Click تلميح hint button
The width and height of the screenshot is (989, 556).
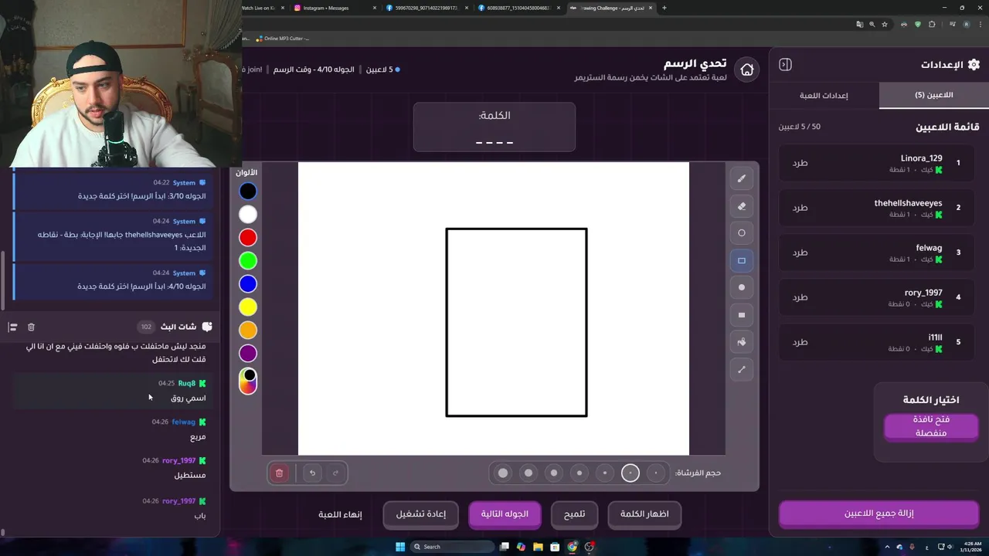pos(574,514)
